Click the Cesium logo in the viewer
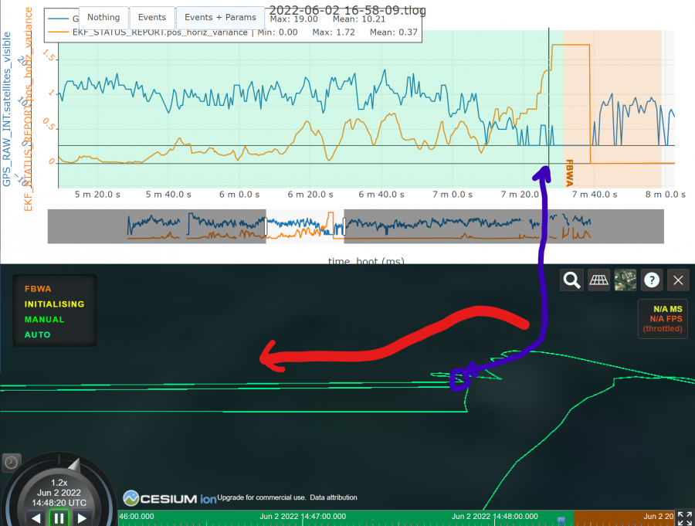The image size is (695, 526). click(154, 497)
